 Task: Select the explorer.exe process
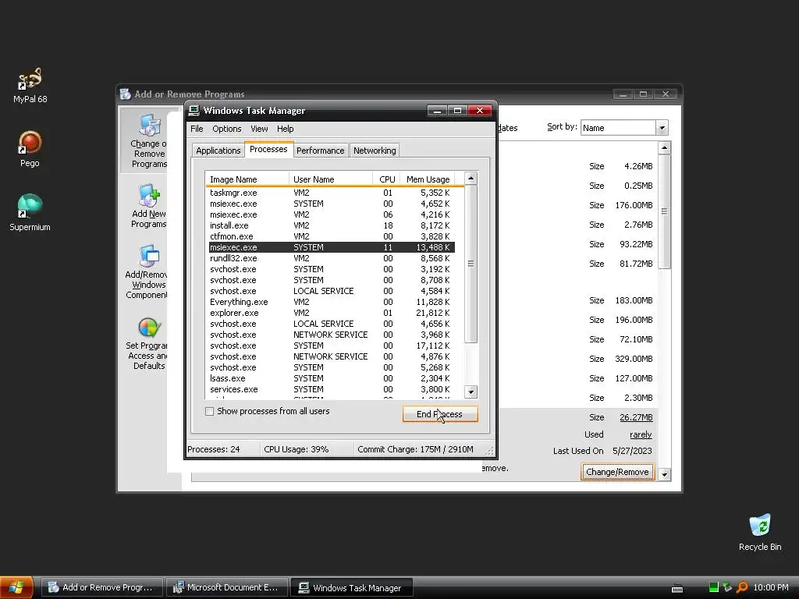tap(330, 313)
